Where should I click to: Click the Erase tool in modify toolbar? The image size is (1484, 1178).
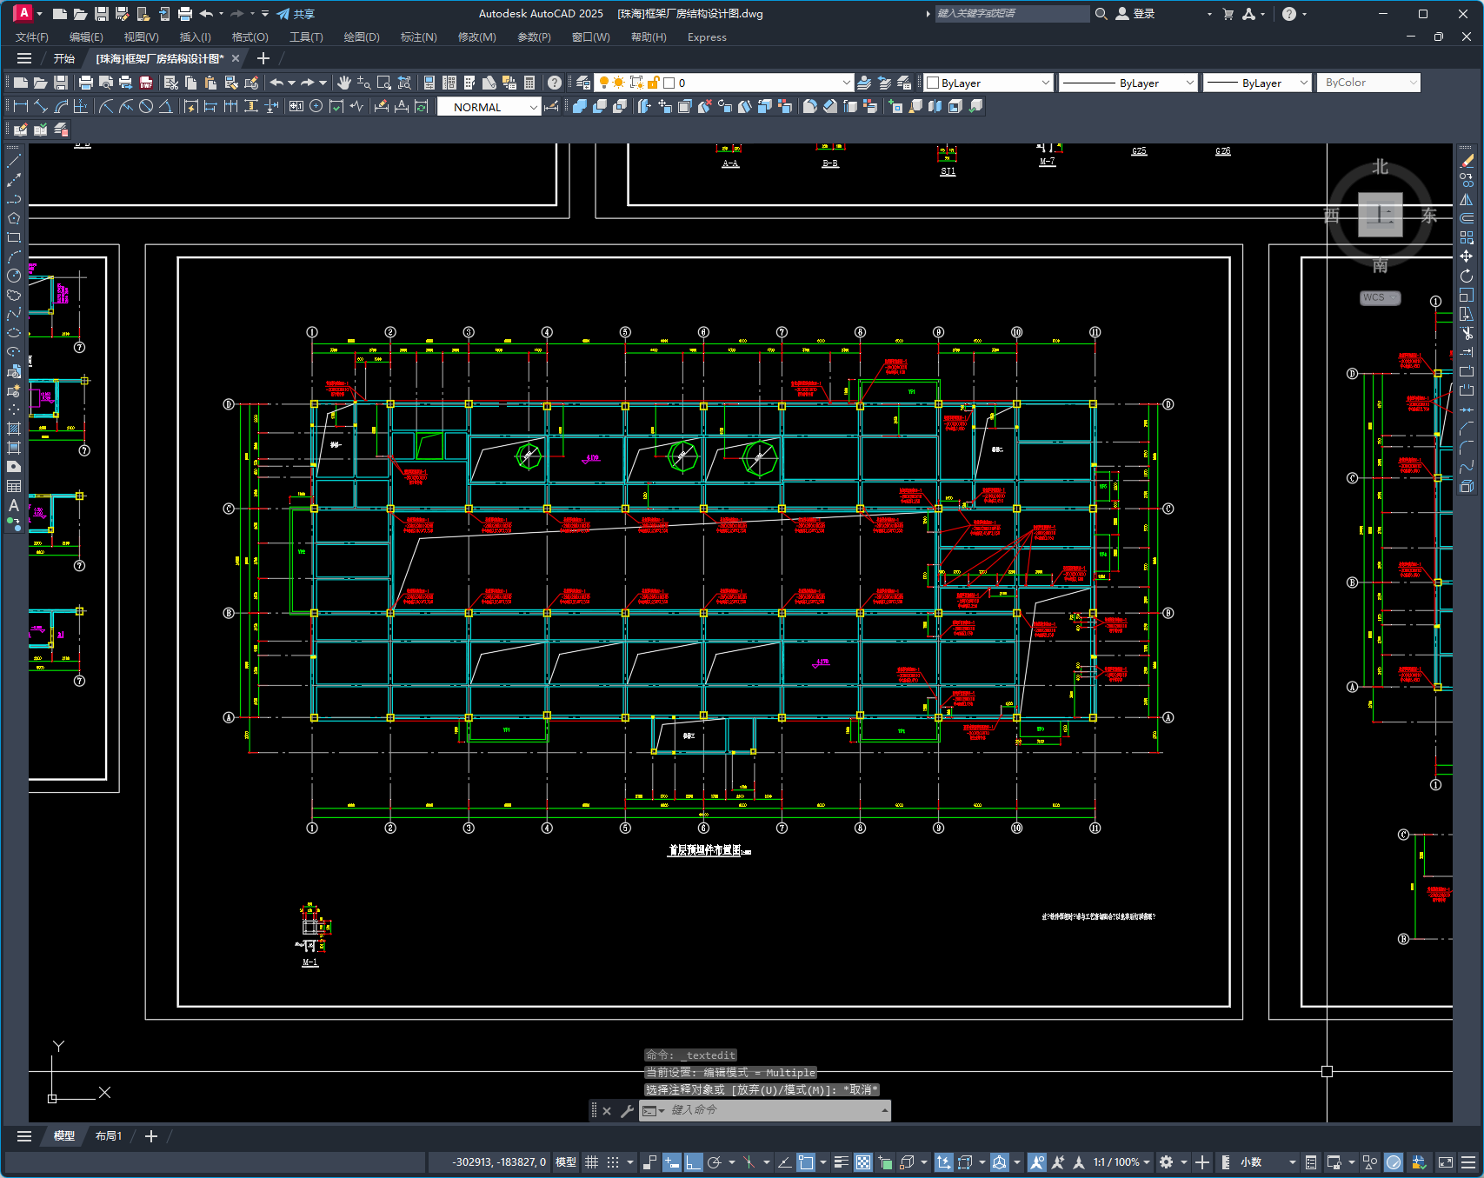[x=1467, y=161]
